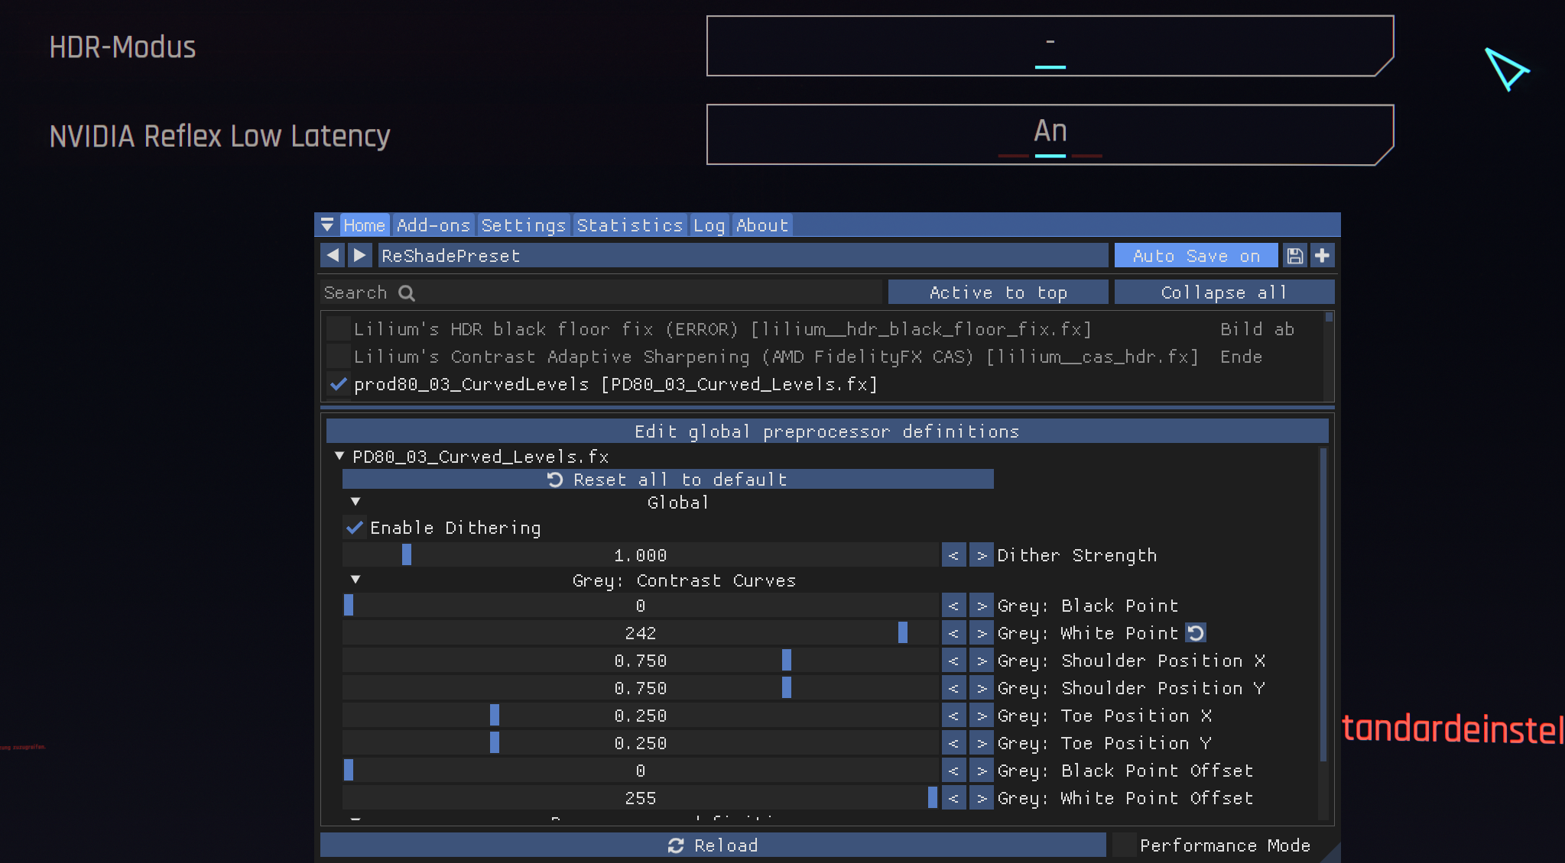
Task: Collapse the Grey: Contrast Curves section
Action: (x=355, y=579)
